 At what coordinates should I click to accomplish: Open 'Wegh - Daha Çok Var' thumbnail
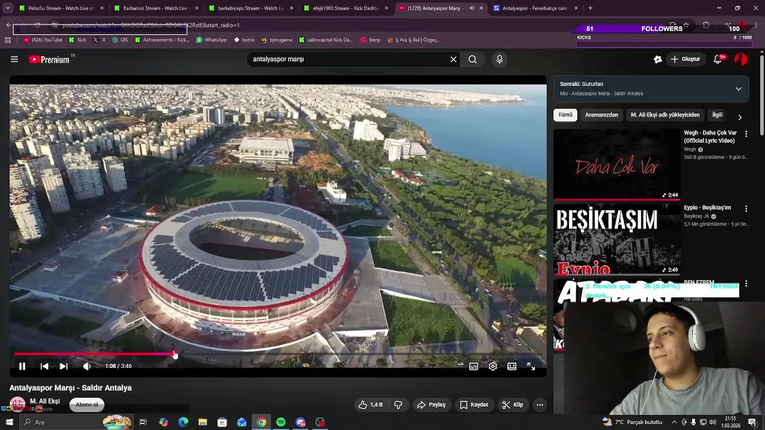click(617, 164)
